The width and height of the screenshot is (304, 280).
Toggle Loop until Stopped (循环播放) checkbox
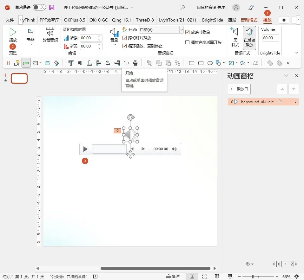(125, 46)
